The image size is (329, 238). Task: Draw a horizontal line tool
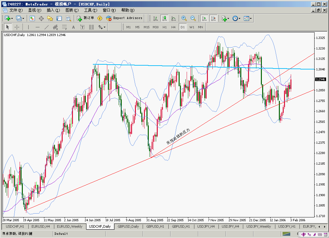coord(37,27)
